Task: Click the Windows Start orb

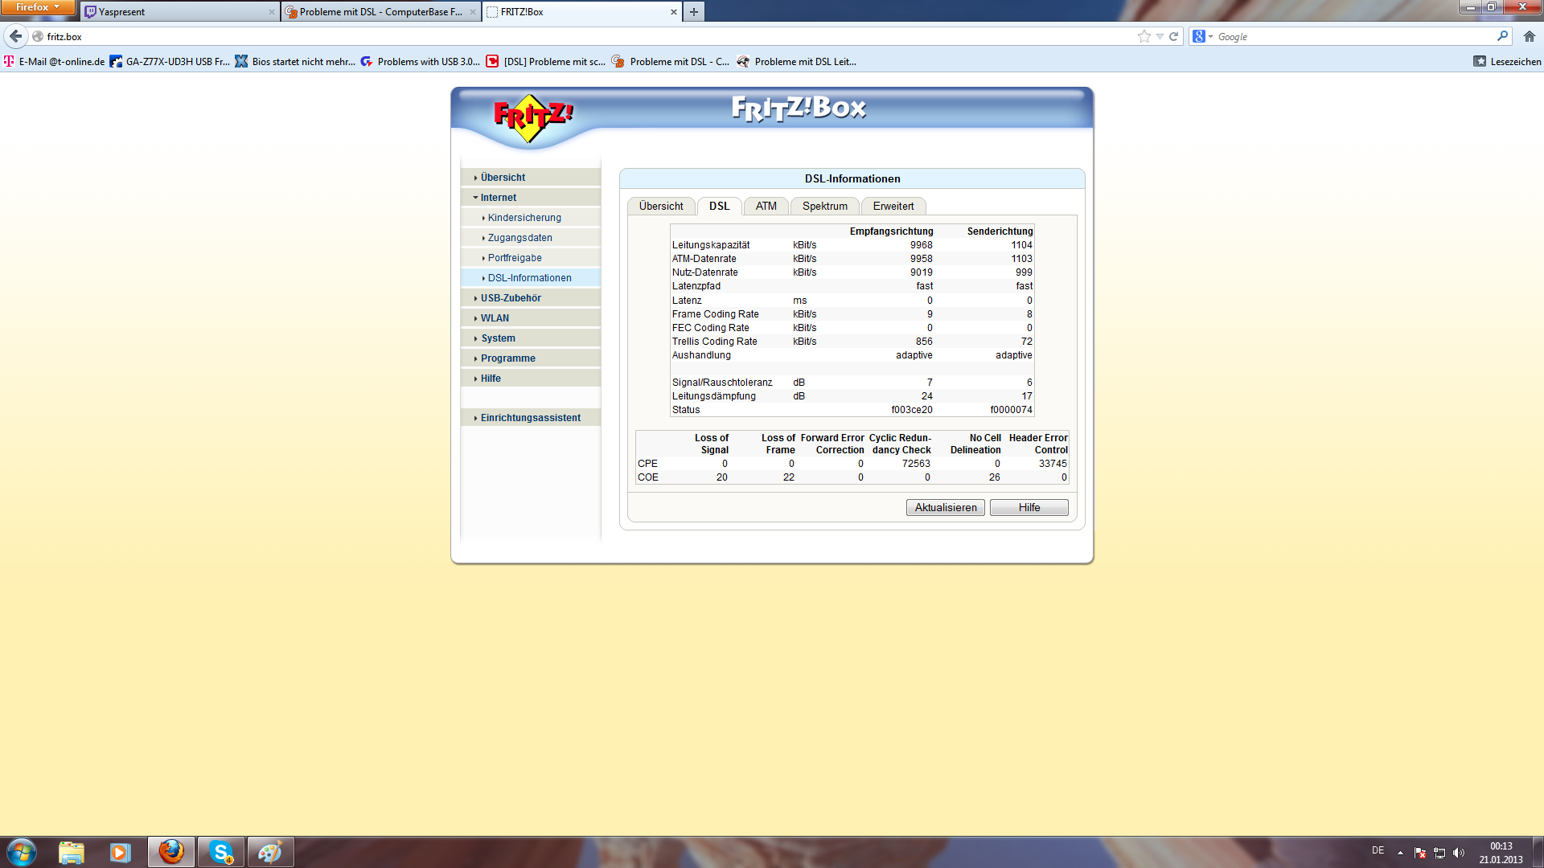Action: (22, 852)
